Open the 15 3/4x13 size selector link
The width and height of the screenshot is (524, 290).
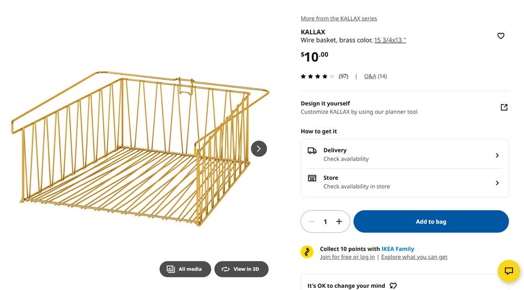pos(390,40)
